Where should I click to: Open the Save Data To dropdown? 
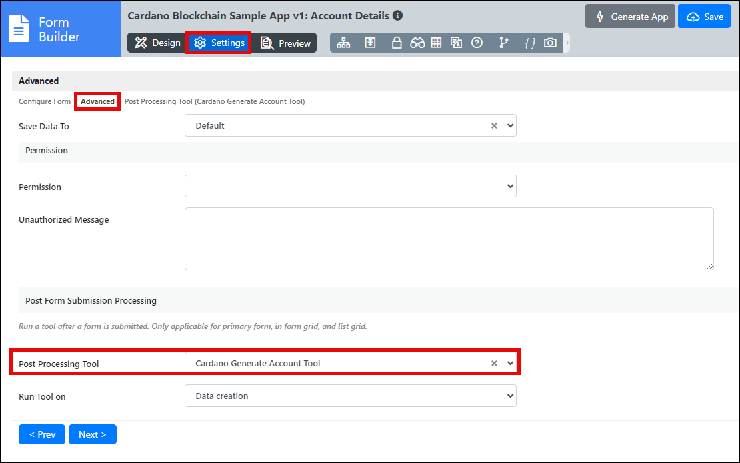tap(350, 125)
